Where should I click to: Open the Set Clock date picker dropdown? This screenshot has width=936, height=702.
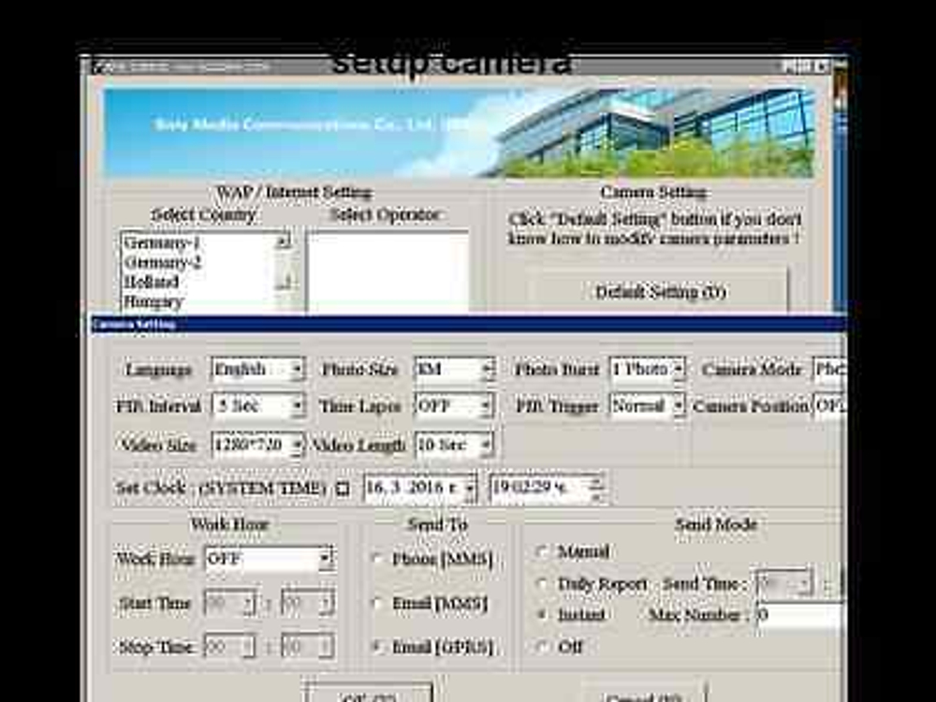coord(469,489)
